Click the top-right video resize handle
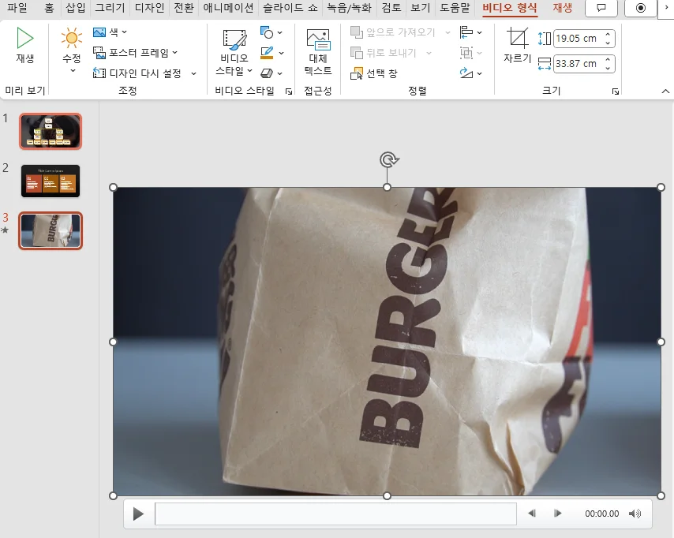 (x=661, y=188)
